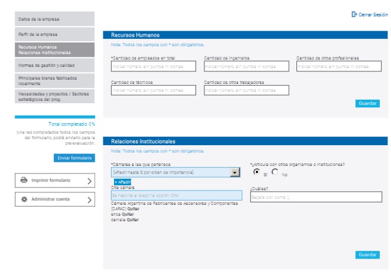Image resolution: width=391 pixels, height=272 pixels.
Task: Click the printer icon beside Imprimir formulario
Action: (24, 181)
